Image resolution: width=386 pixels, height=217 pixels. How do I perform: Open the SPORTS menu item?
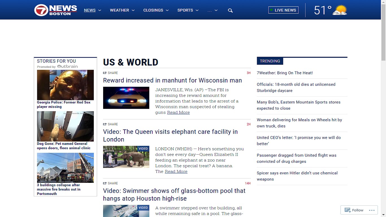[185, 10]
